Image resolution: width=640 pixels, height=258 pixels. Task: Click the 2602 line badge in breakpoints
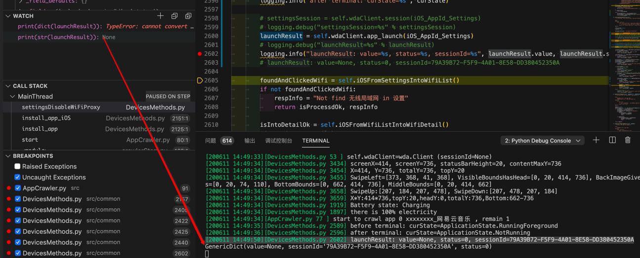point(181,253)
